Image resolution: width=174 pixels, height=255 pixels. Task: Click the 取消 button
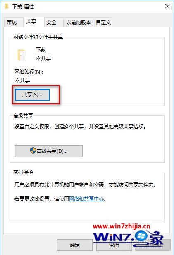pyautogui.click(x=114, y=245)
